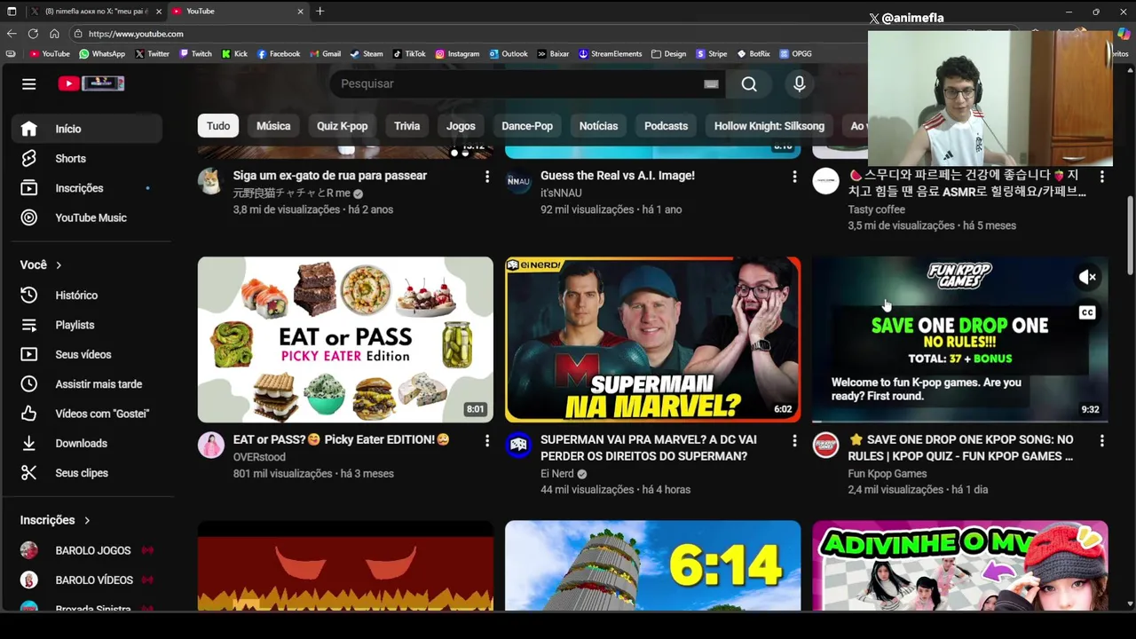Toggle captions on the preview video
Screen dimensions: 1136x639
1087,312
